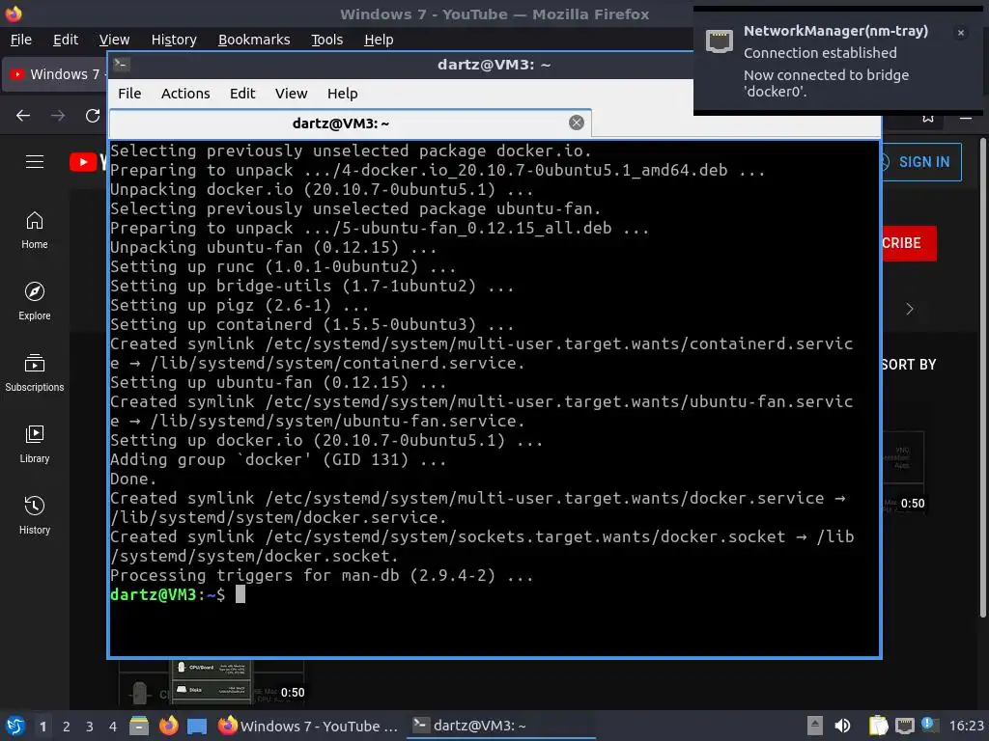Click the Firefox icon in the title bar

click(14, 14)
